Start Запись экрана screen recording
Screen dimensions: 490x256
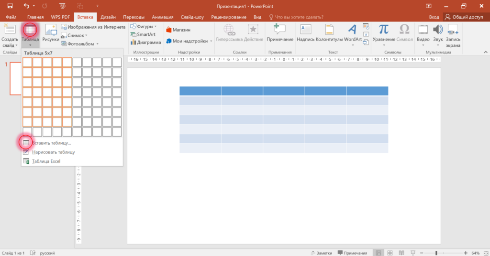click(453, 36)
